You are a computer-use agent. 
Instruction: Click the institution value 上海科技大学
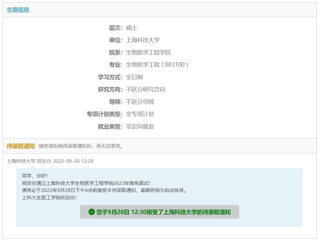click(143, 40)
